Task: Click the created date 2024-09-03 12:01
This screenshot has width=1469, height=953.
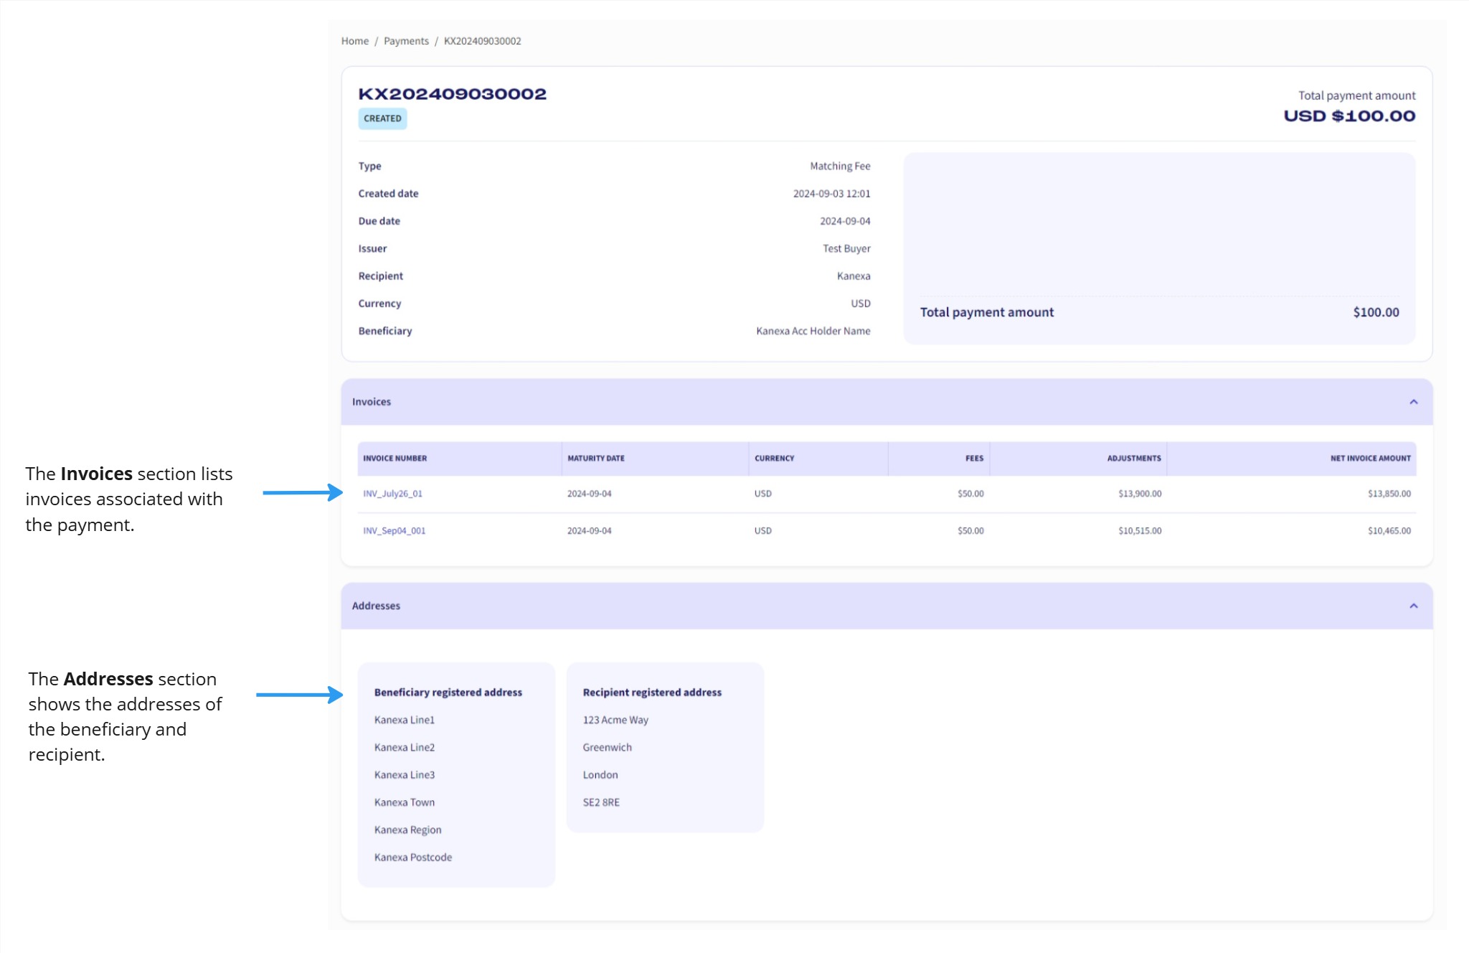Action: (831, 194)
